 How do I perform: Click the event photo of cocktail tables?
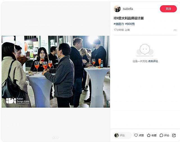pyautogui.click(x=56, y=72)
